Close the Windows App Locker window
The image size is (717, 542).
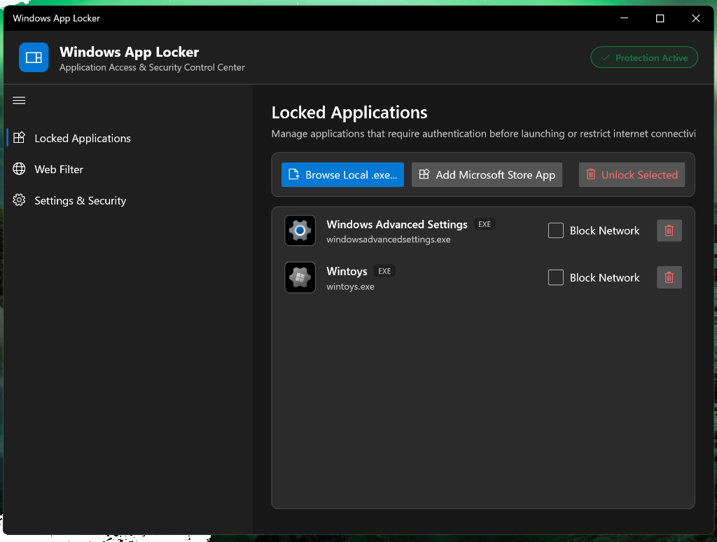[x=695, y=18]
